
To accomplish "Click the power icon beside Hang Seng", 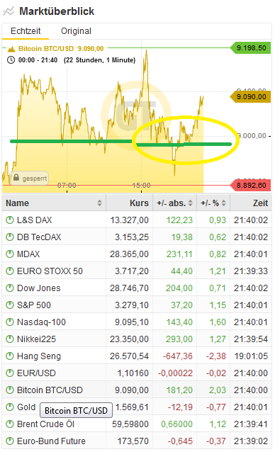I will [x=10, y=356].
